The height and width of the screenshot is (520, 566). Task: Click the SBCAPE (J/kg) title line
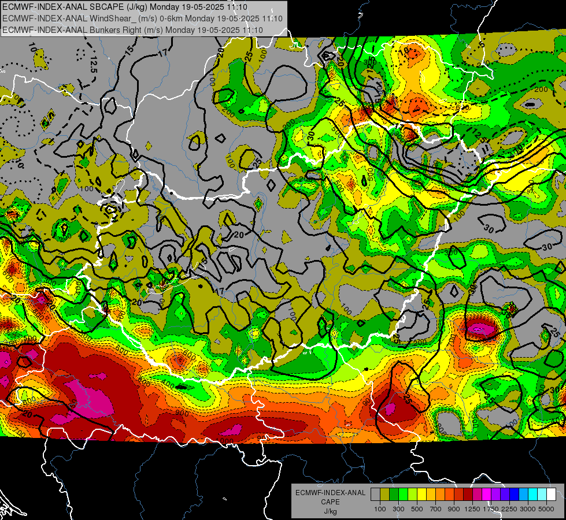tap(125, 6)
